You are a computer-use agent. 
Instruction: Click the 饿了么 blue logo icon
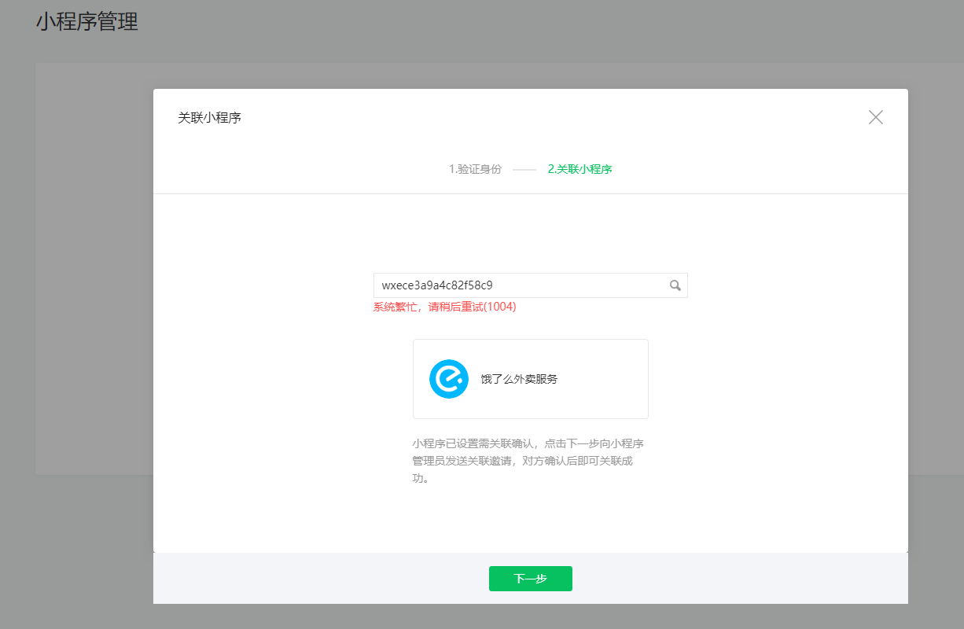(x=449, y=379)
